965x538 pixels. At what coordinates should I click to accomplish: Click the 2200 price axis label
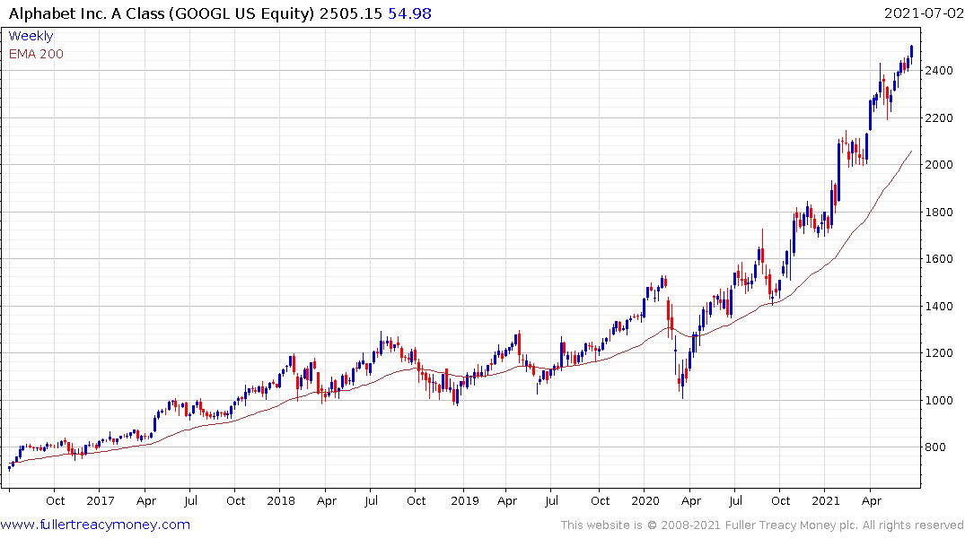point(939,118)
